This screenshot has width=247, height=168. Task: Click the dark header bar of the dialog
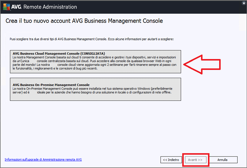tap(123, 7)
